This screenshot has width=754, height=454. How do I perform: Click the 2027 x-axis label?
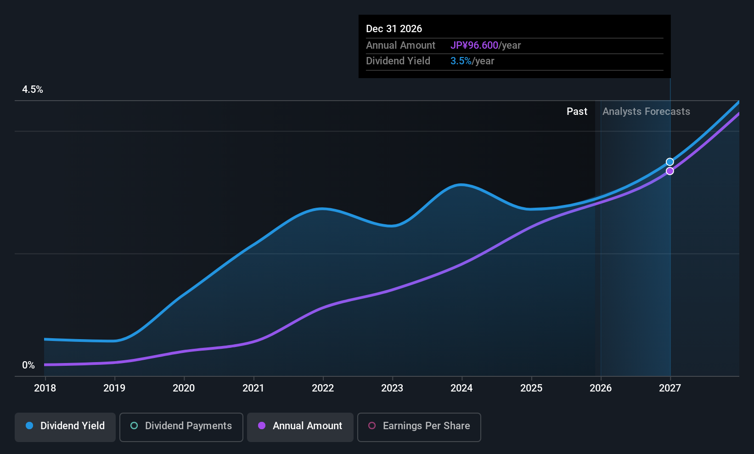point(670,388)
